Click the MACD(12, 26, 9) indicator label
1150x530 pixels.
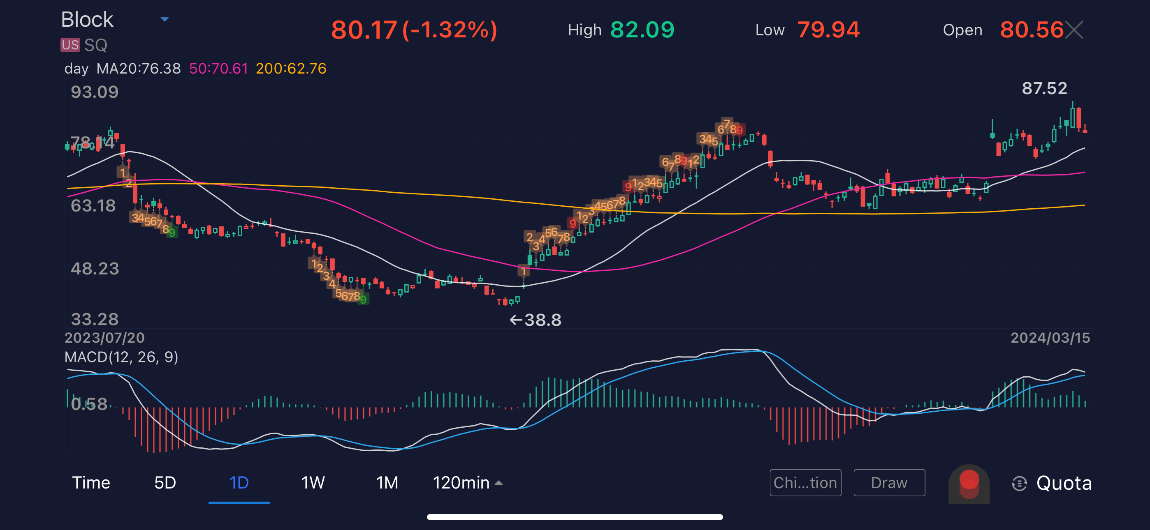pyautogui.click(x=121, y=357)
